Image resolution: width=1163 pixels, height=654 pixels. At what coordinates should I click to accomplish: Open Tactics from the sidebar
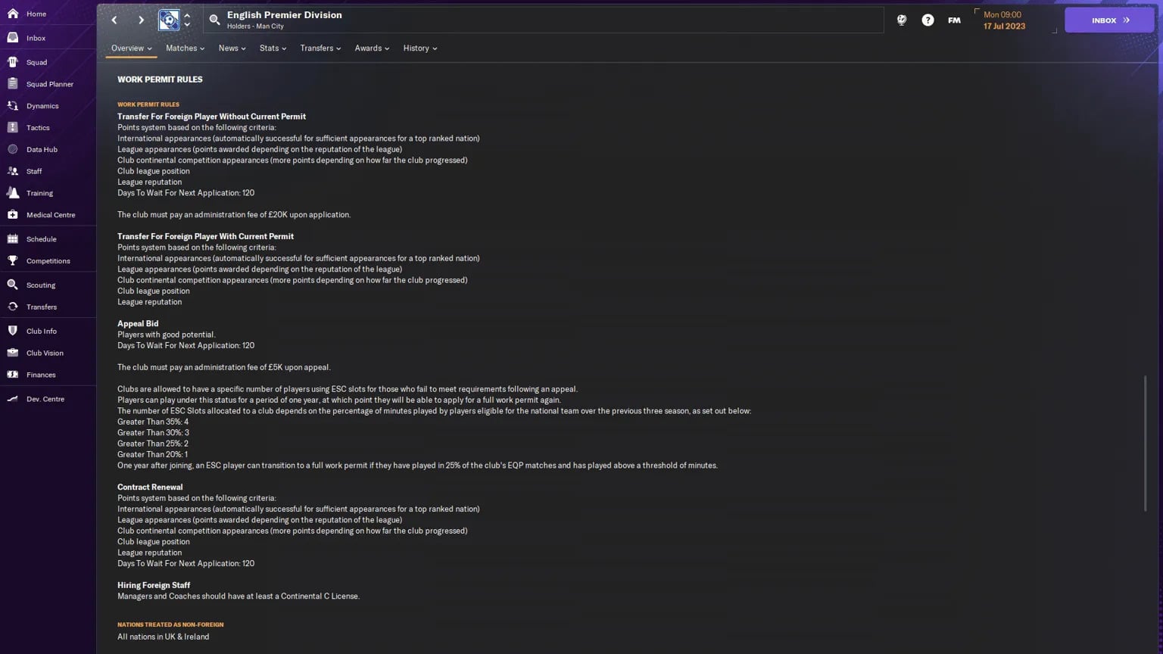click(x=37, y=127)
